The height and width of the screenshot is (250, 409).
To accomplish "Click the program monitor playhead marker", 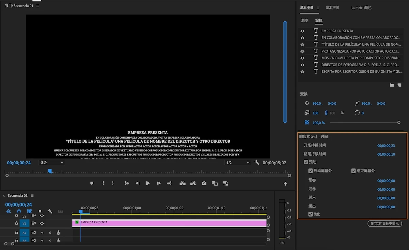I will (50, 171).
